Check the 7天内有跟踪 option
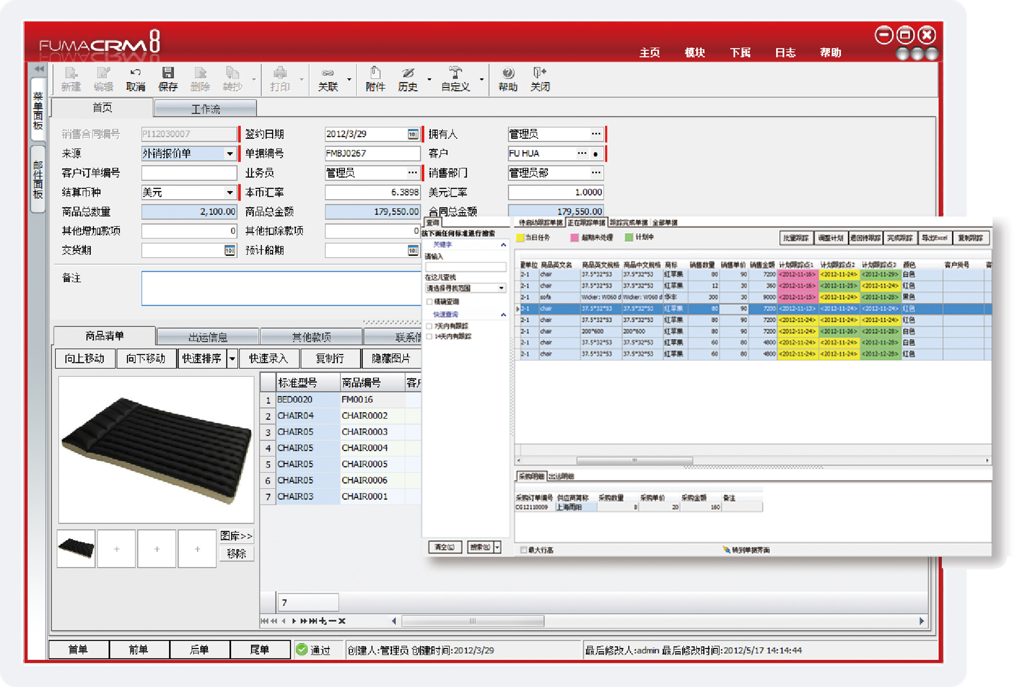This screenshot has height=687, width=1018. (x=430, y=327)
